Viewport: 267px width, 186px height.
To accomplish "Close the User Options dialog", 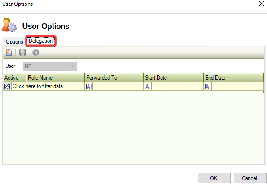I will pos(262,4).
